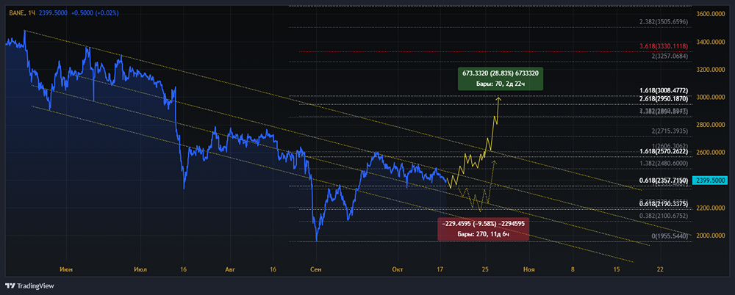Open the BANE symbol label
The height and width of the screenshot is (295, 735).
16,13
